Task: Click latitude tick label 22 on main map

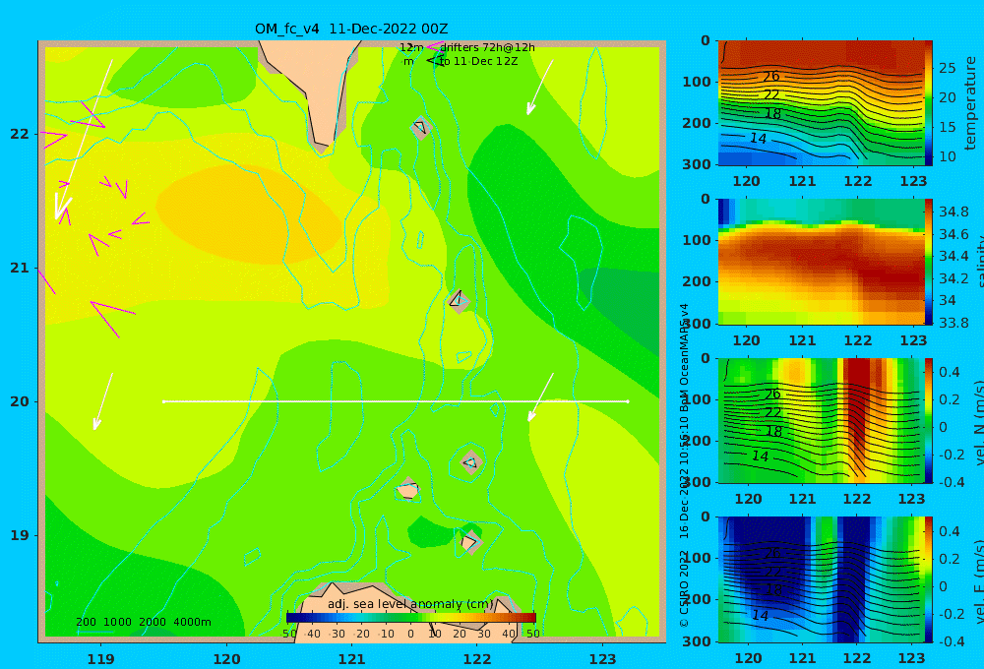Action: click(20, 134)
